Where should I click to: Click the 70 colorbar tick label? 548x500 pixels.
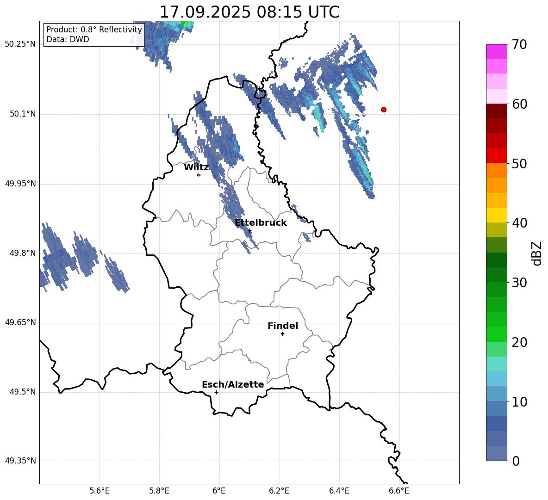point(519,45)
